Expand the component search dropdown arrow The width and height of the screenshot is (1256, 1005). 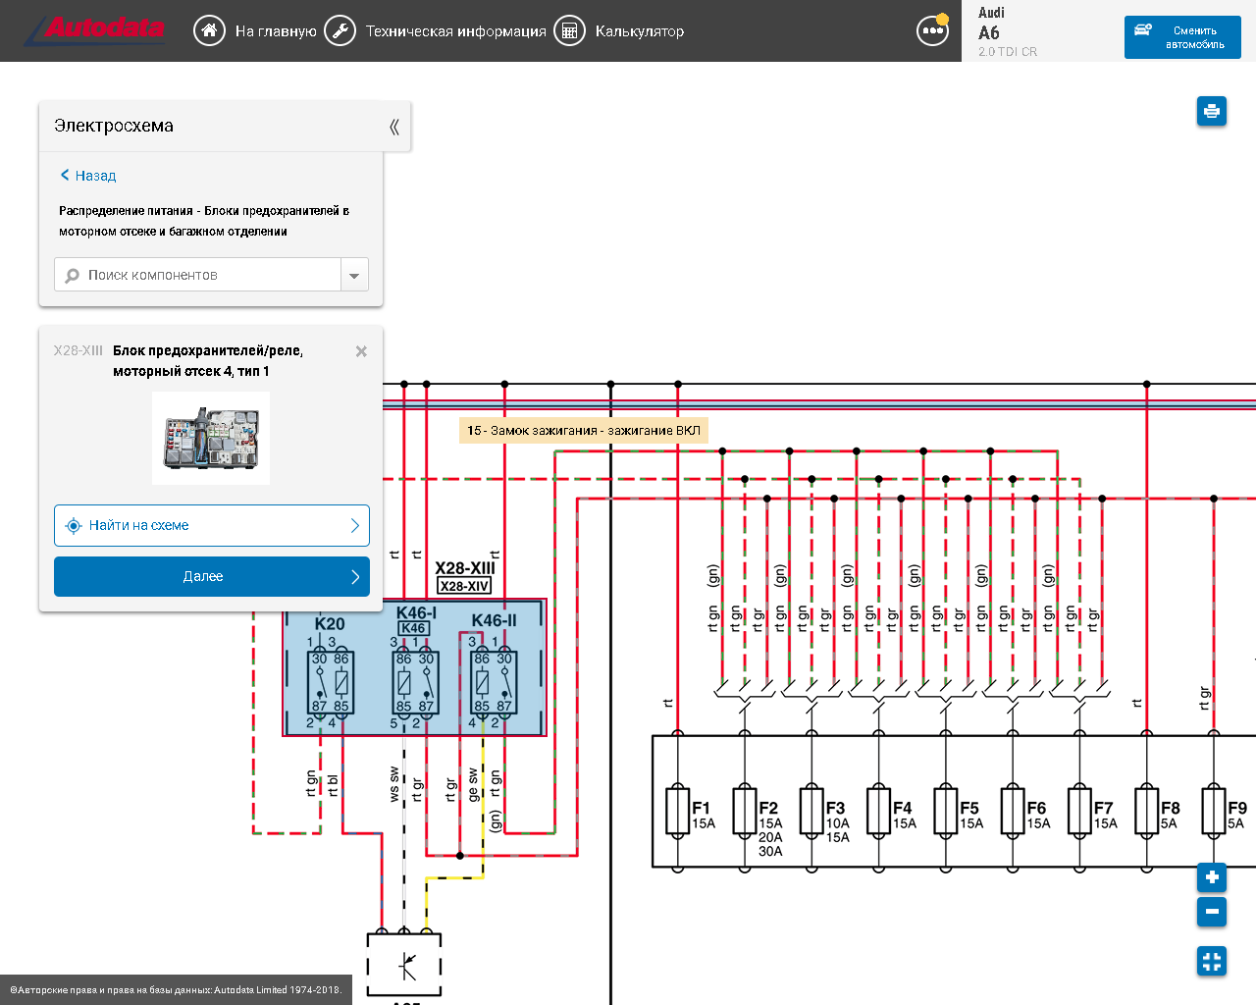[x=354, y=275]
